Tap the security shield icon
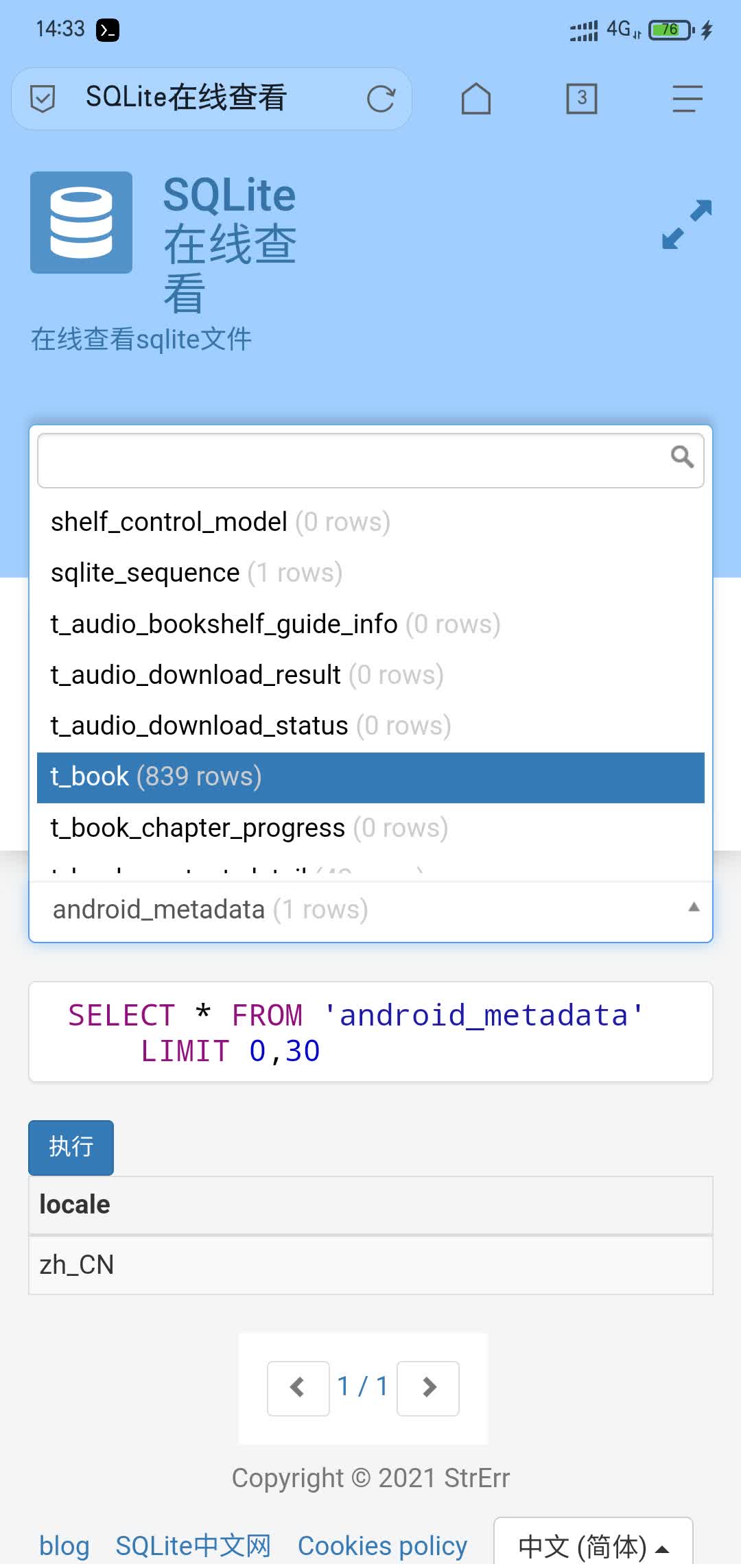 [43, 99]
